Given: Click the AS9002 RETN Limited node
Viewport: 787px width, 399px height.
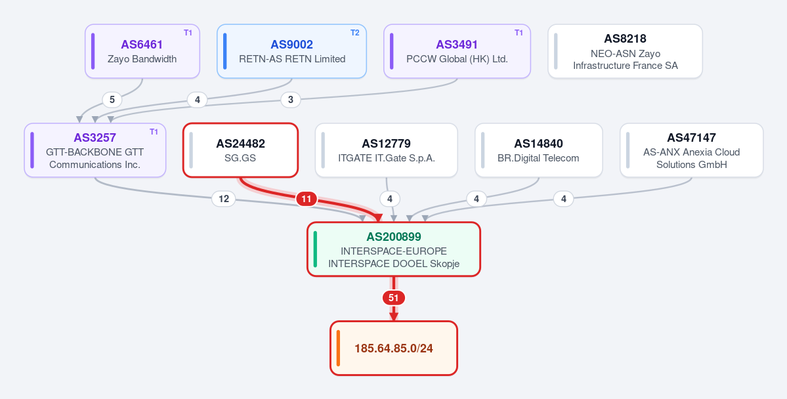Looking at the screenshot, I should pos(291,51).
